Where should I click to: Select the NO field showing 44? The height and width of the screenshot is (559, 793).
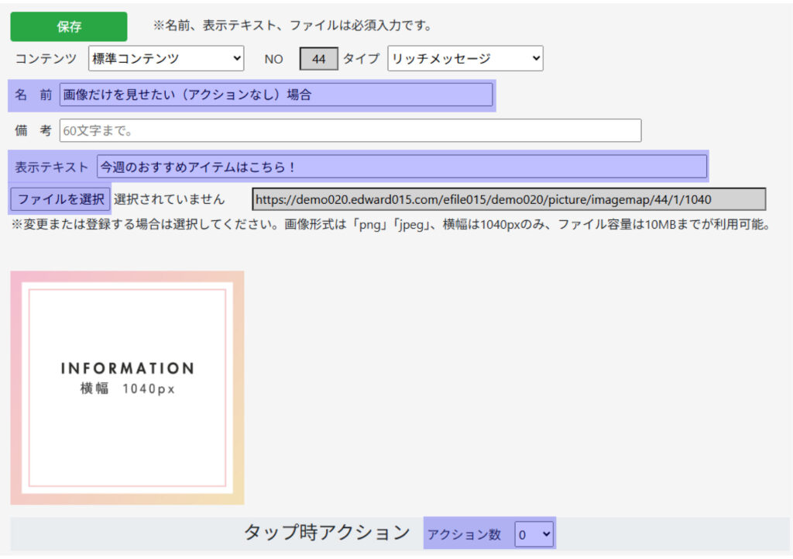click(318, 59)
